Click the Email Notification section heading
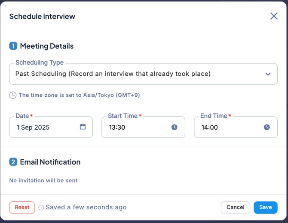The image size is (288, 223). 50,162
